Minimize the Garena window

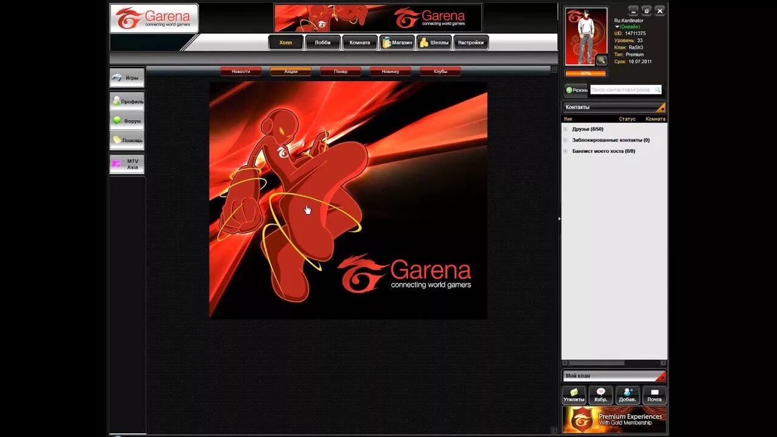click(x=633, y=10)
